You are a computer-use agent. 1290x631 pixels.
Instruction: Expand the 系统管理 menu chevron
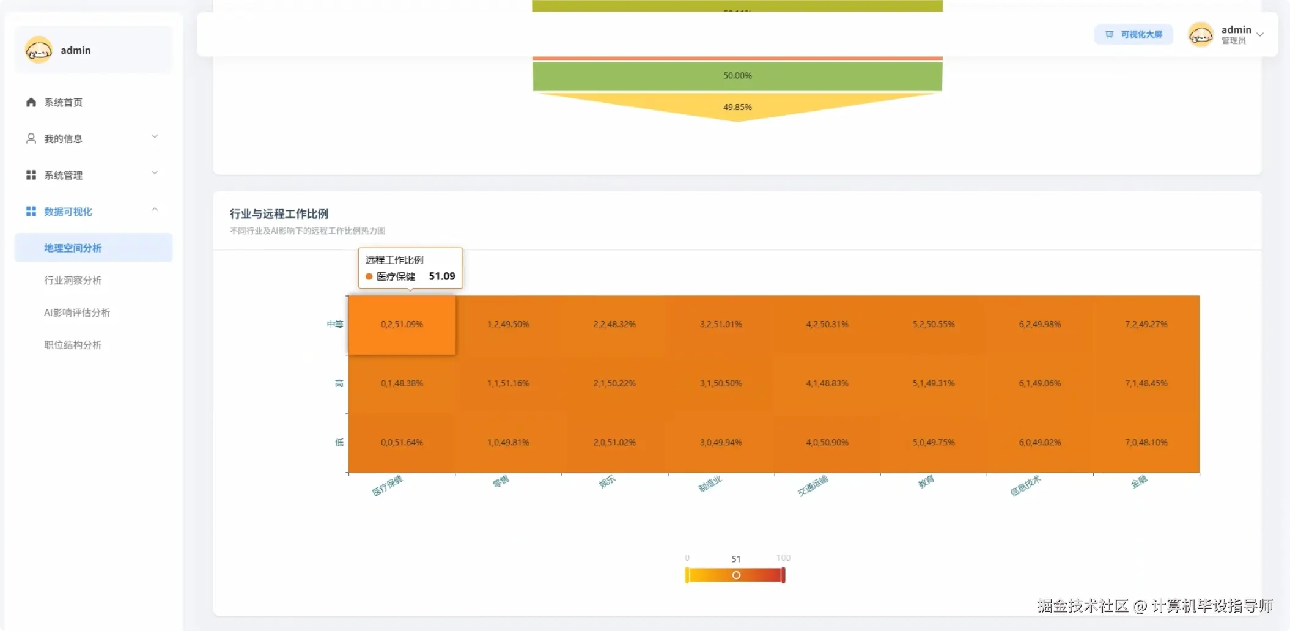pos(155,172)
